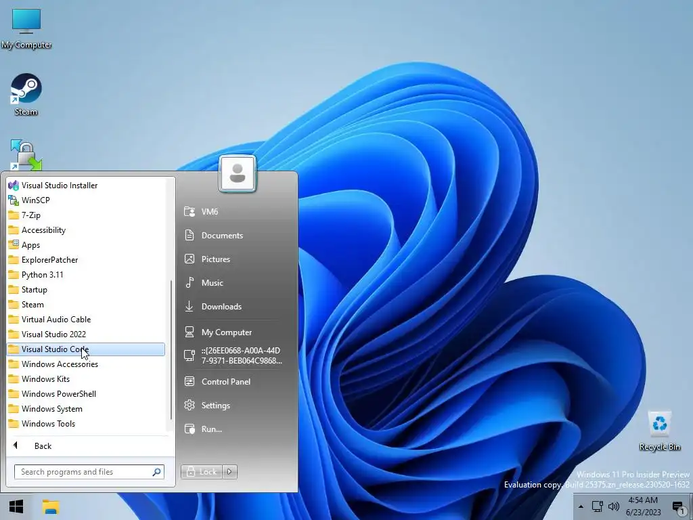Expand the Visual Studio 2022 folder

point(86,334)
